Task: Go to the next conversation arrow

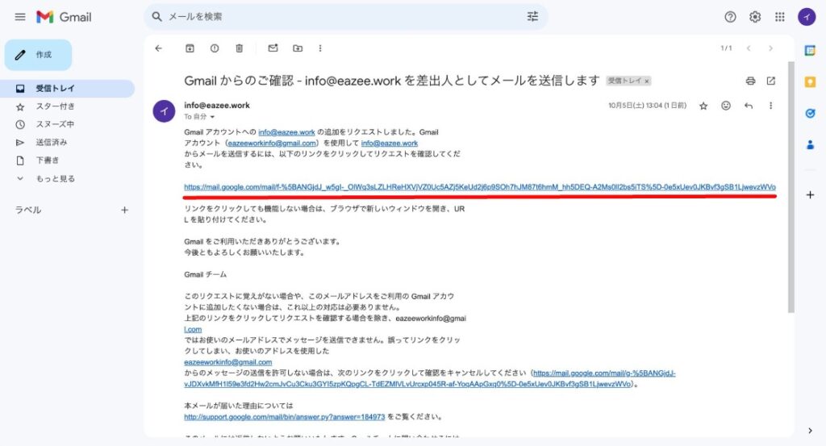Action: [x=770, y=48]
